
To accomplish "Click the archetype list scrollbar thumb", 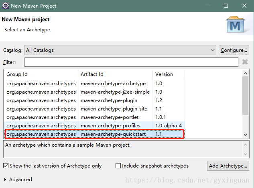I will [245, 96].
